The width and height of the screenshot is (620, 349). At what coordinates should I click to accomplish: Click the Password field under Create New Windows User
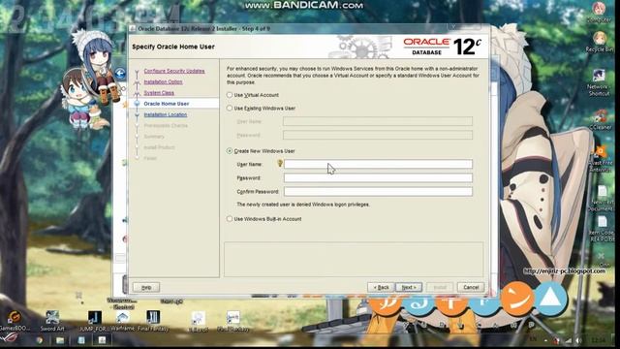point(378,177)
